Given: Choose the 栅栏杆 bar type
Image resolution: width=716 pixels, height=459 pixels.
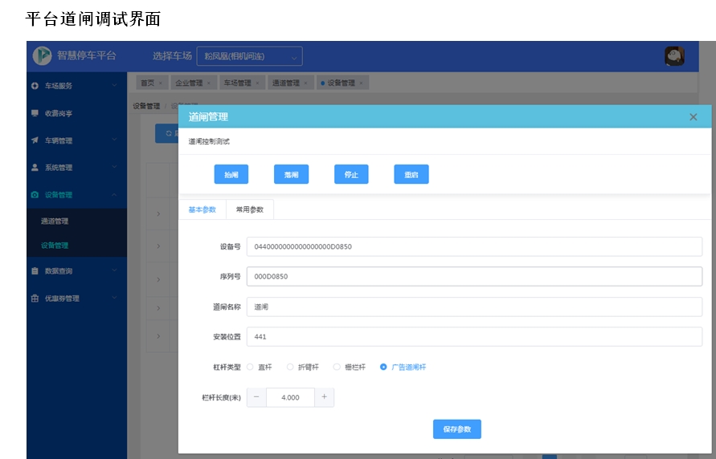Looking at the screenshot, I should (337, 367).
